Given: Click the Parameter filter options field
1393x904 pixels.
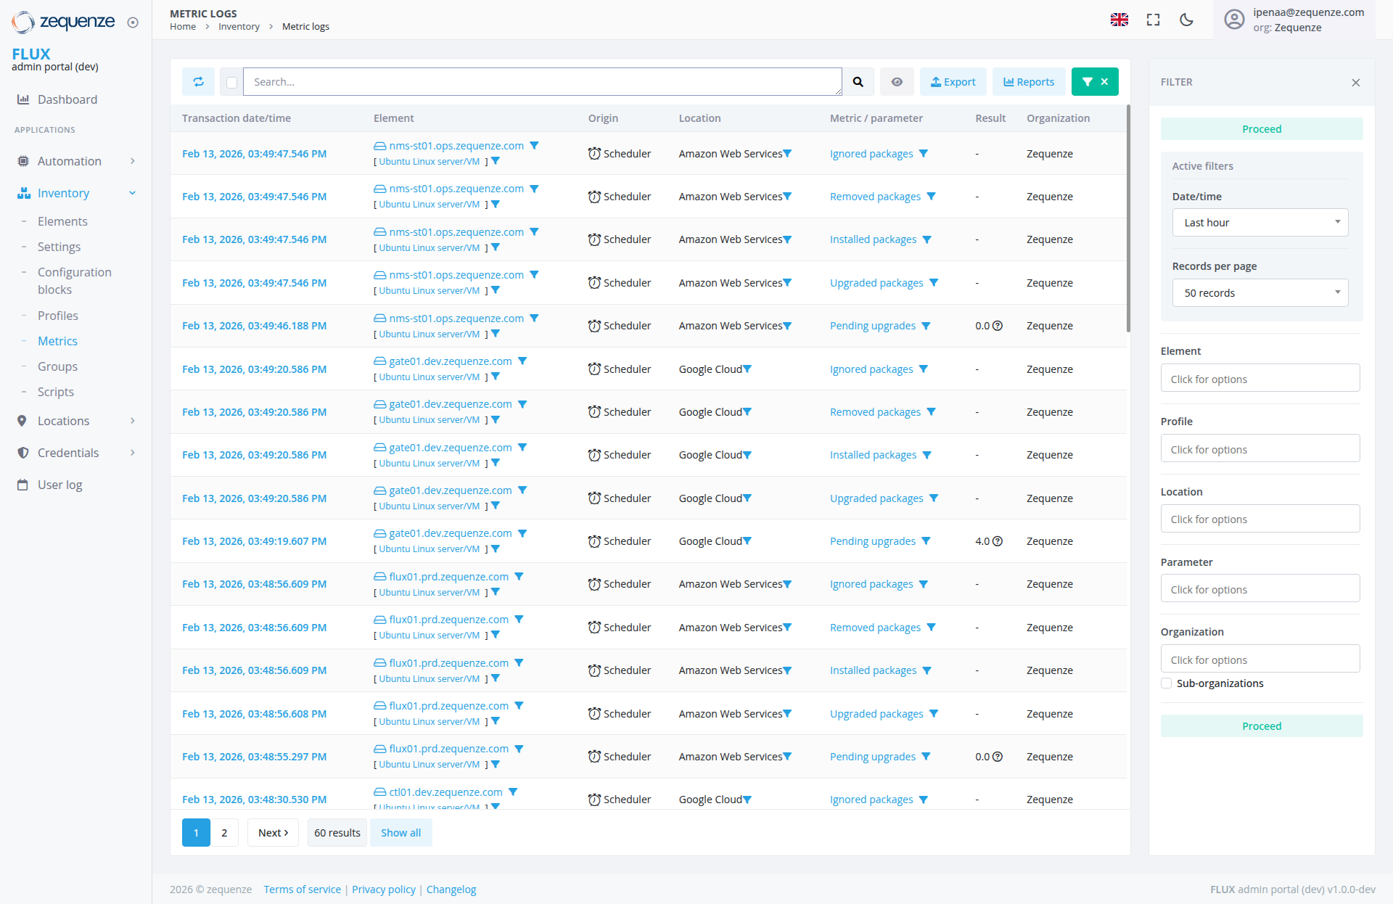Looking at the screenshot, I should coord(1260,589).
